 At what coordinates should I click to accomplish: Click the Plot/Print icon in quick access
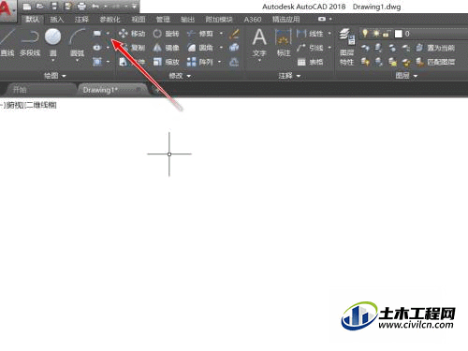click(x=81, y=7)
